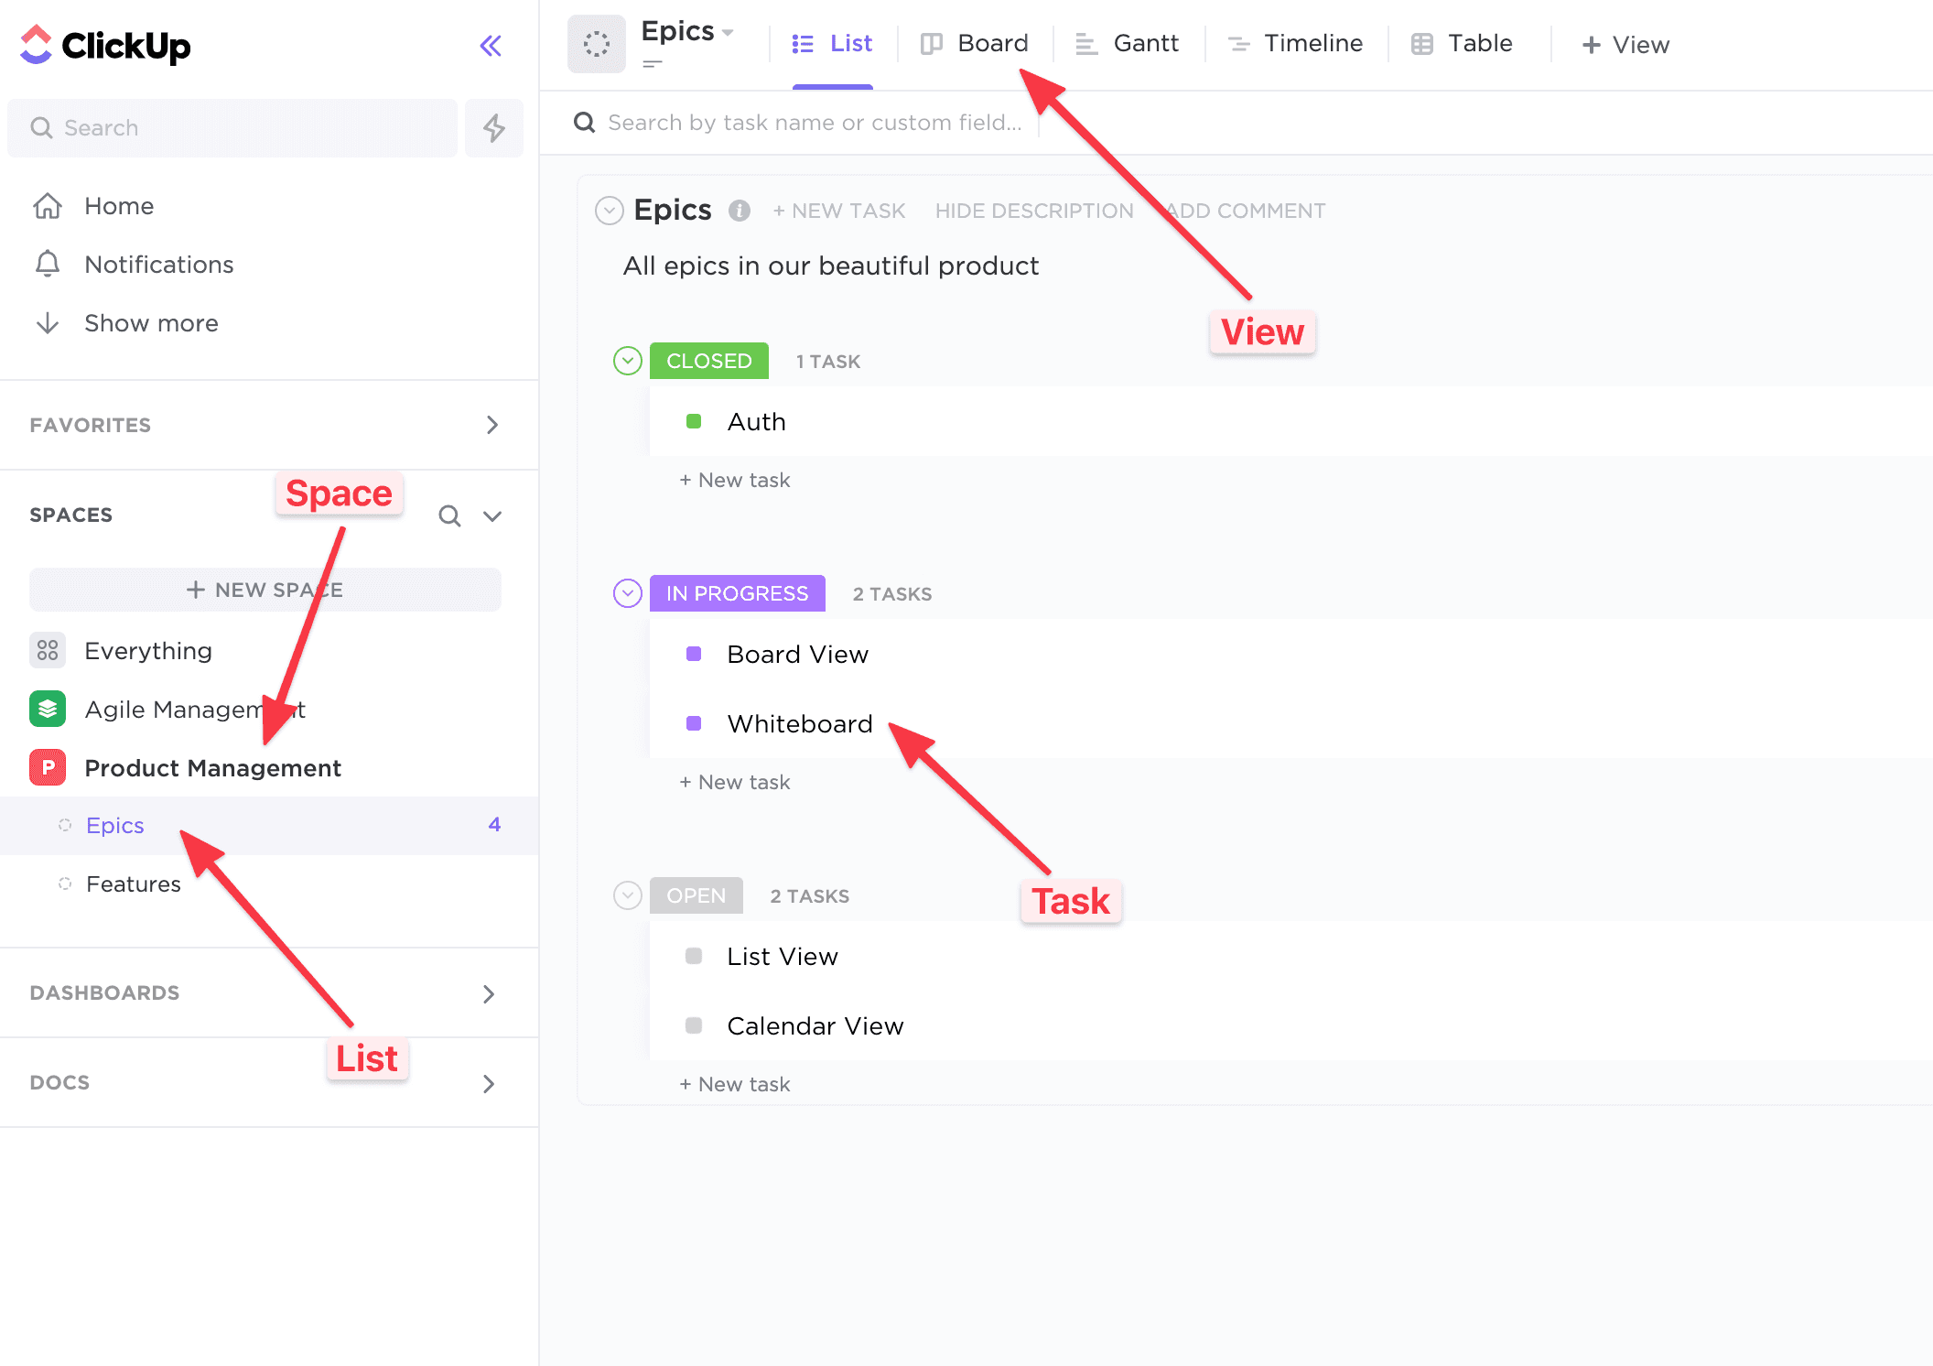Toggle the Board View task status indicator

(x=694, y=654)
